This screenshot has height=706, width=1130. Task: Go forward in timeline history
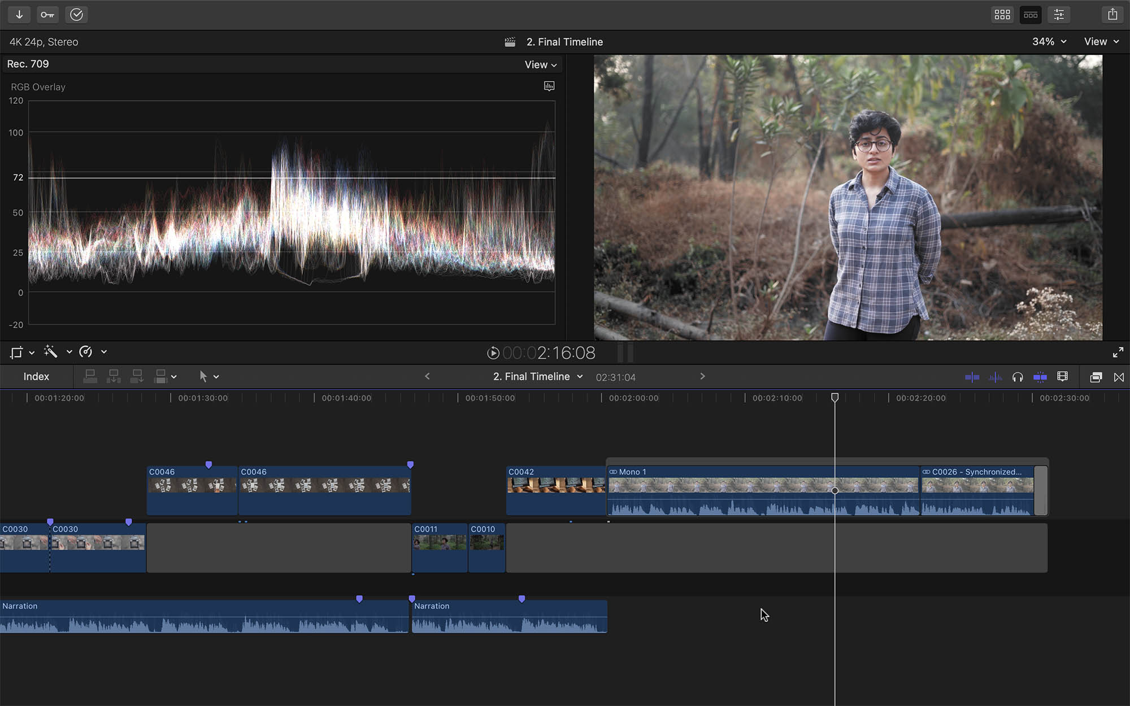click(x=702, y=376)
